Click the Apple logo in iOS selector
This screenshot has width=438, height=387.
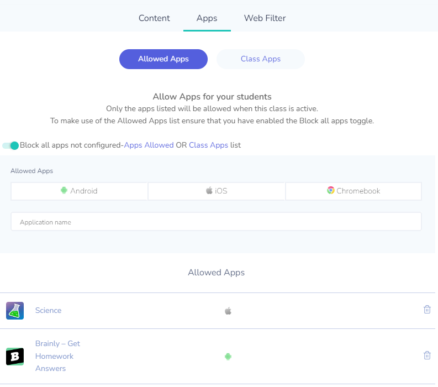(x=209, y=190)
